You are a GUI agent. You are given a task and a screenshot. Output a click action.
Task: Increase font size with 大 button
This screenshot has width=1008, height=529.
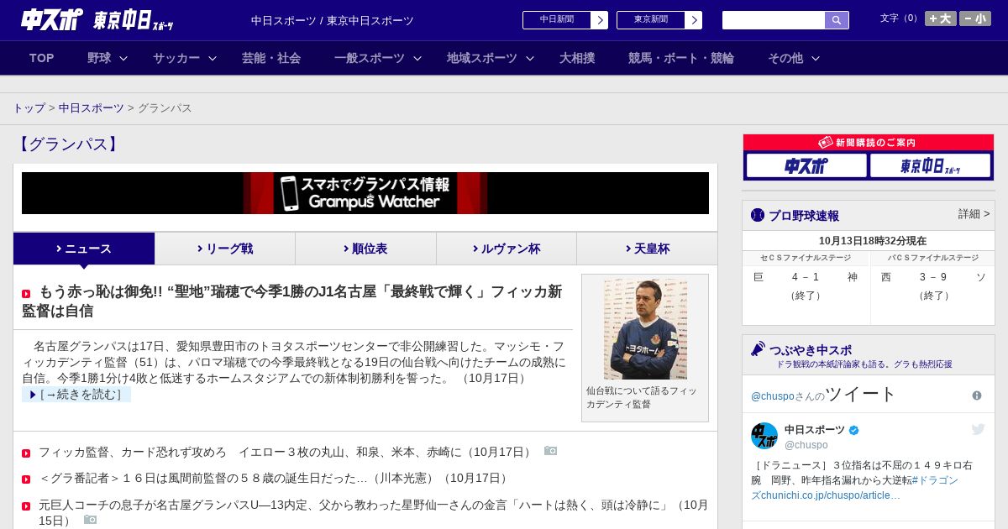coord(941,18)
